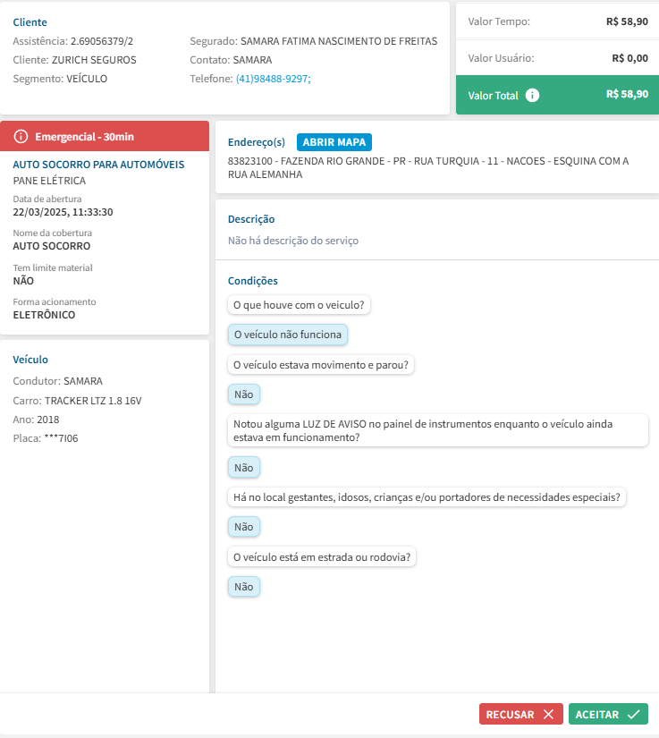Viewport: 659px width, 738px height.
Task: Click the 'Tem limite material' value NÃO
Action: pyautogui.click(x=23, y=281)
